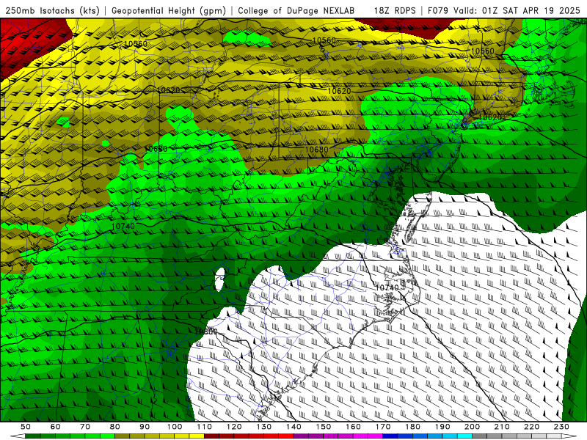Click the westernmost 10560 contour label

pyautogui.click(x=136, y=44)
